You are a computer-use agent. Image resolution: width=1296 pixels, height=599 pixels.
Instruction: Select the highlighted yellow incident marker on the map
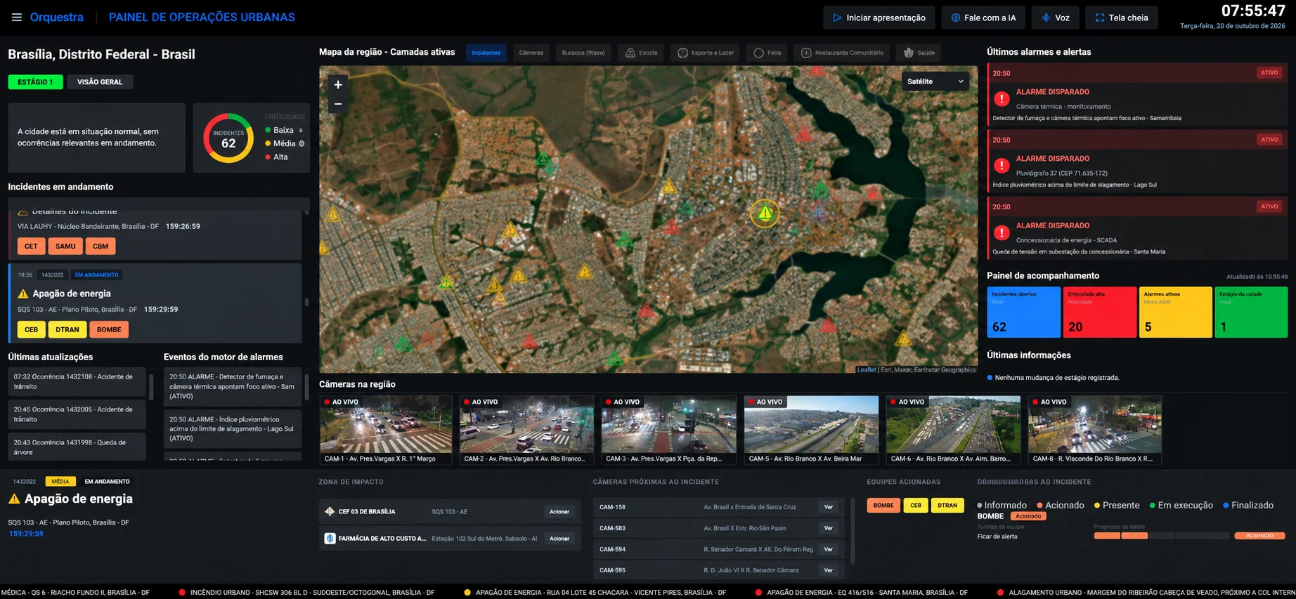(x=765, y=213)
